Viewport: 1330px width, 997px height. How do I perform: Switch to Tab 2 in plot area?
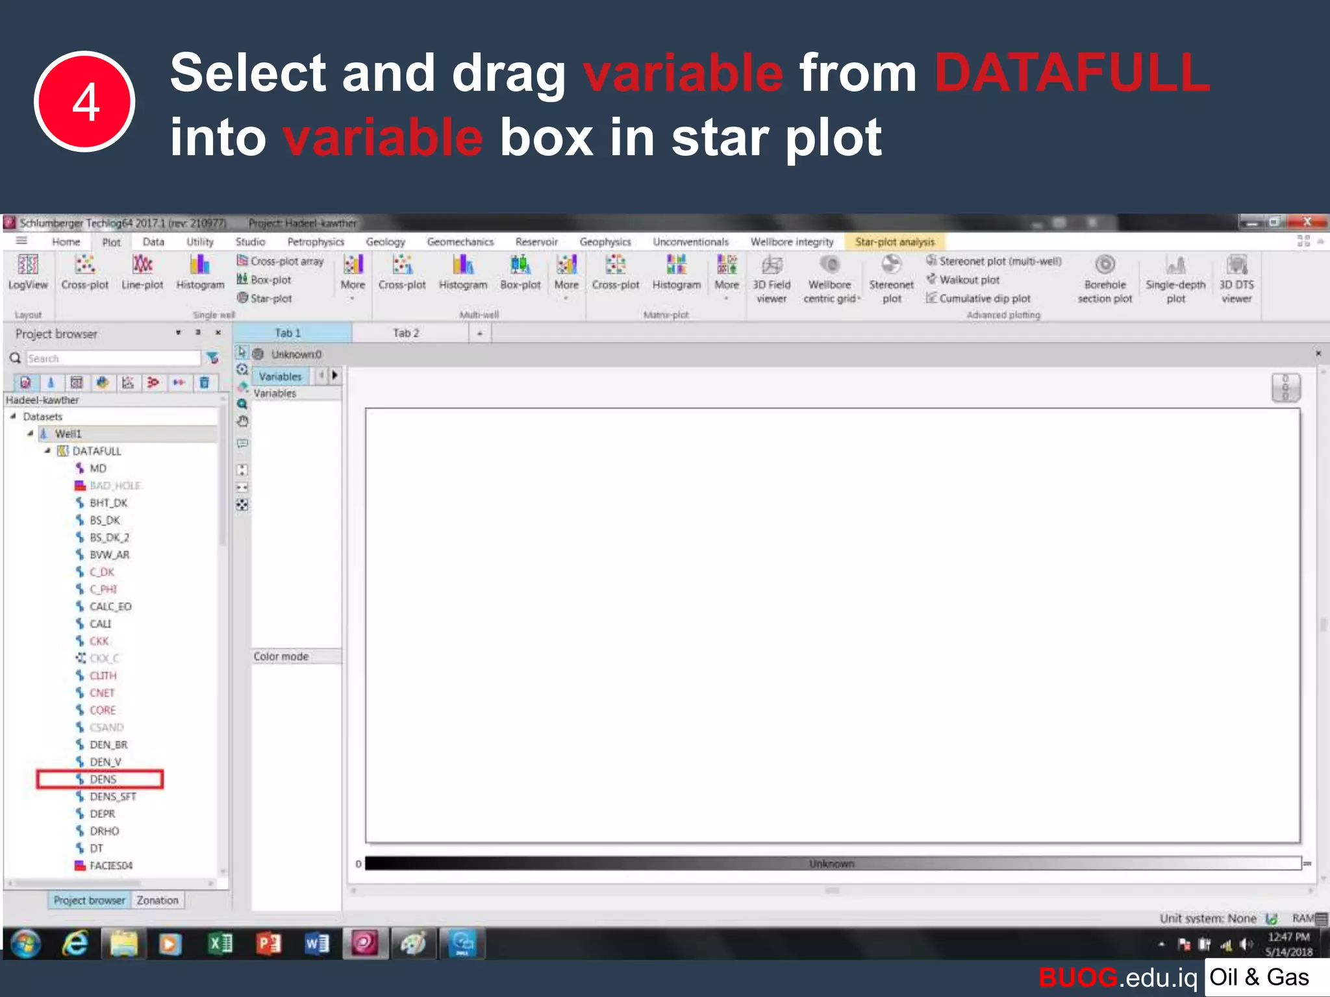click(406, 333)
